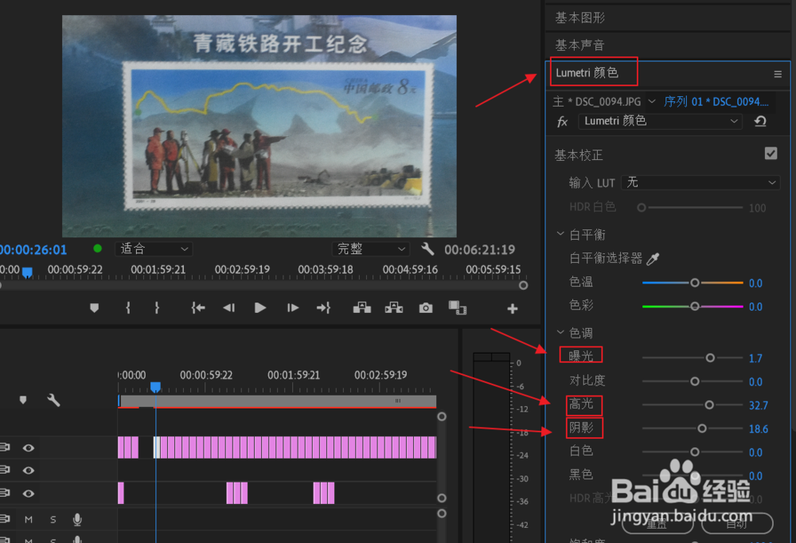The image size is (796, 543).
Task: Toggle visibility eye on middle video track
Action: point(29,471)
